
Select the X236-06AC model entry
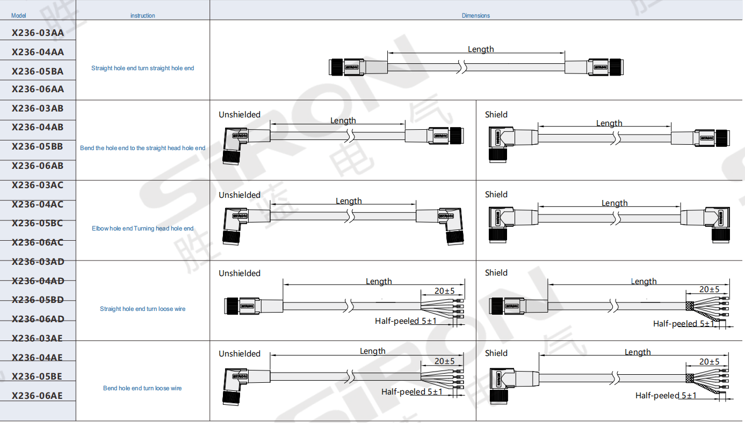click(38, 243)
